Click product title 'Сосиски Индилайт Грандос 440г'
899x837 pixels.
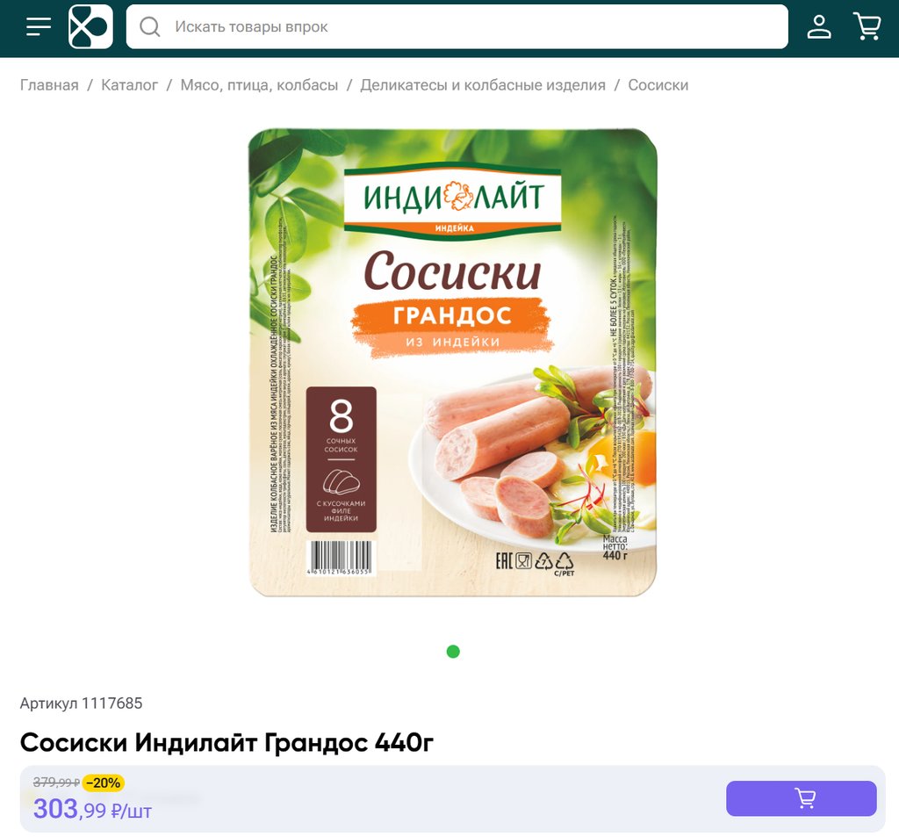click(x=227, y=743)
